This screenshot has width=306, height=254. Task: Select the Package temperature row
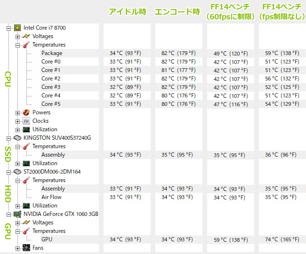[x=70, y=53]
